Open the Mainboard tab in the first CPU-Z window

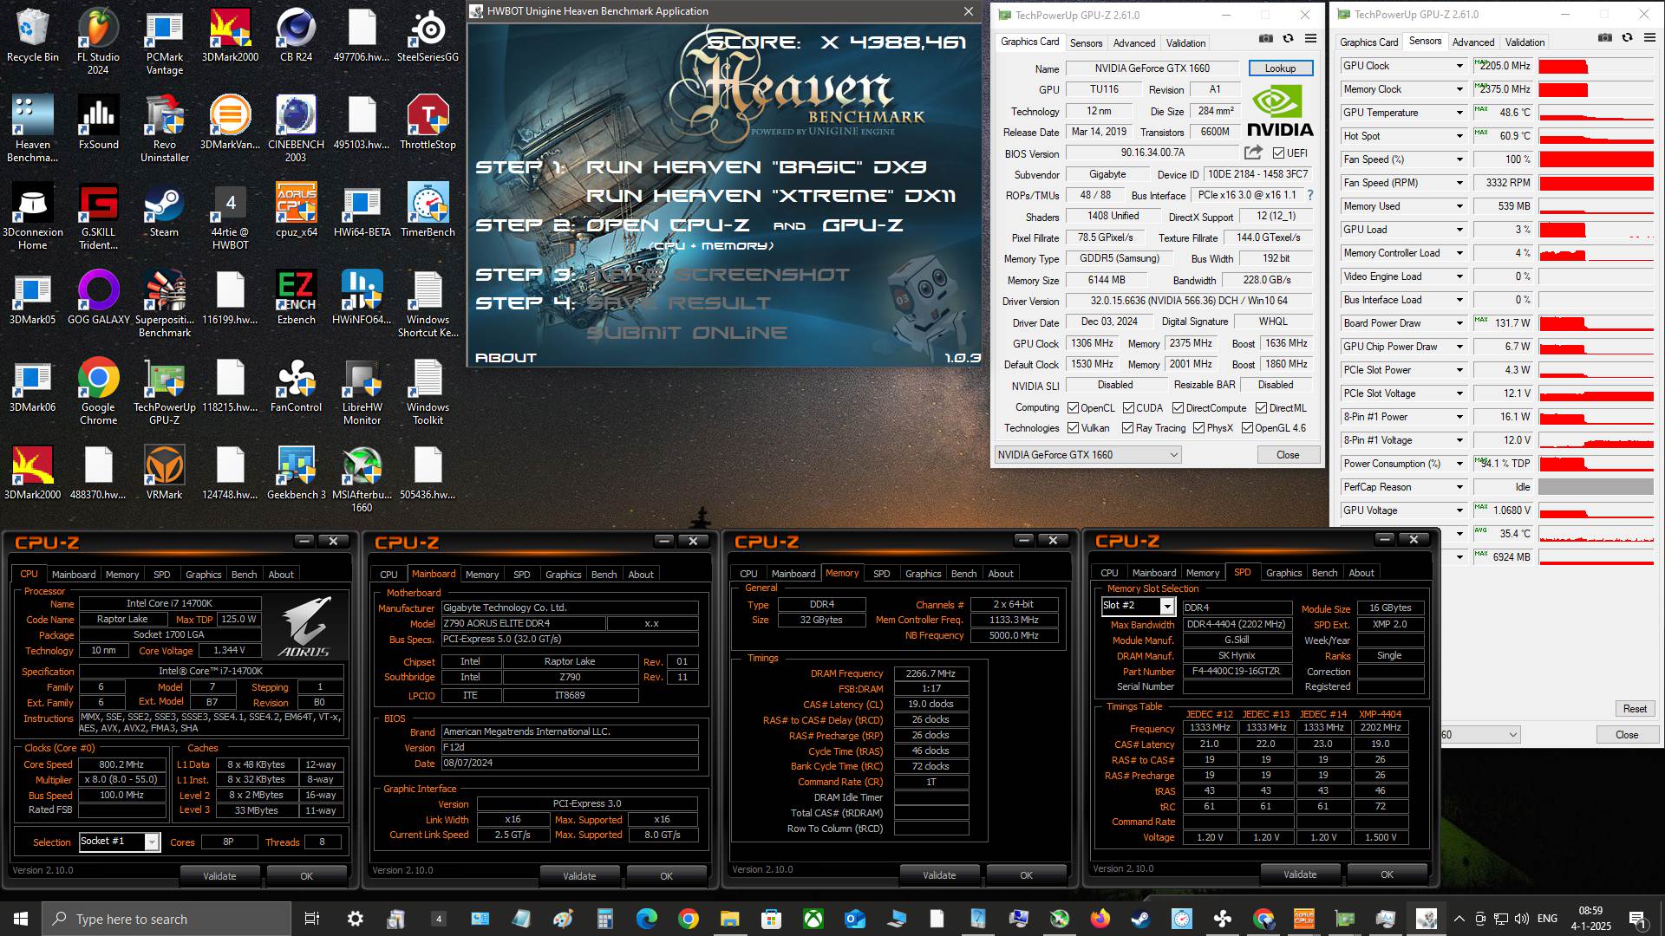[x=74, y=575]
